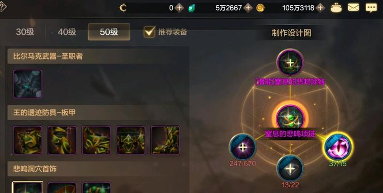383x193 pixels.
Task: Select the 13/22 material slot
Action: point(290,168)
